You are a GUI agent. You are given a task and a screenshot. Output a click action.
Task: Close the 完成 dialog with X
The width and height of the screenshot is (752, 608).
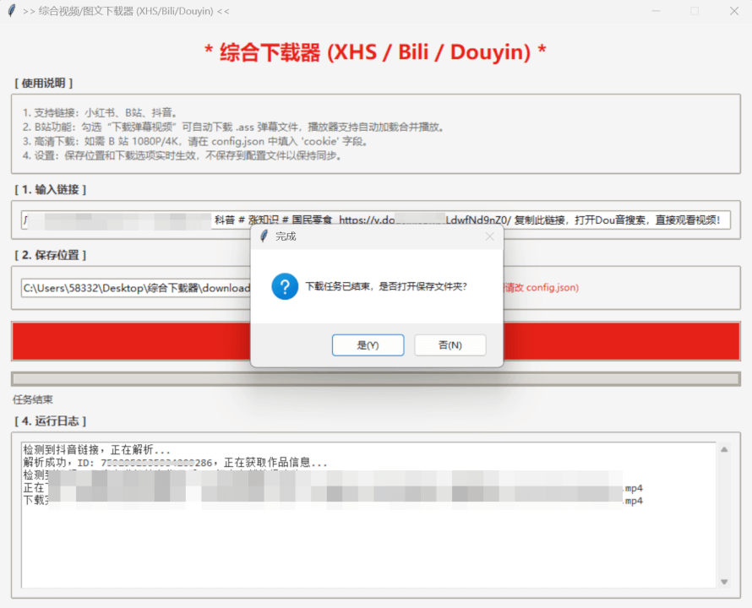[489, 236]
